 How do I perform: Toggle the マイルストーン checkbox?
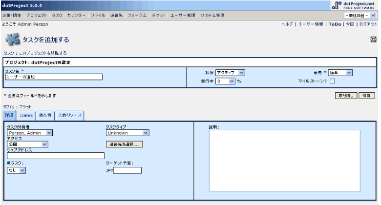(332, 81)
